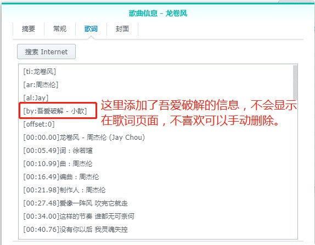The height and width of the screenshot is (245, 315).
Task: Place cursor in 词：徐若瑄 line
Action: point(58,151)
